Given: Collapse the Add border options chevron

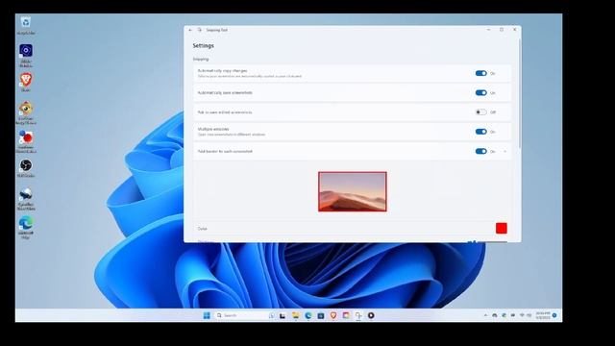Looking at the screenshot, I should click(504, 152).
